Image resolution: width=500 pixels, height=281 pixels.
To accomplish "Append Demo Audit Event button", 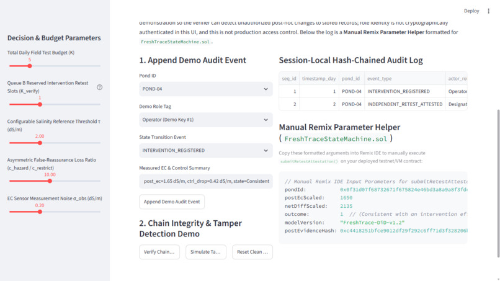I will click(x=172, y=202).
